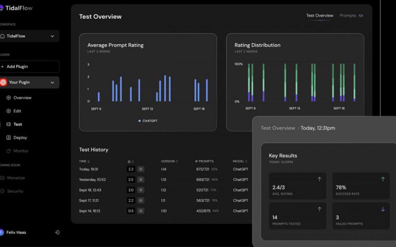Click the Security shield icon
The width and height of the screenshot is (396, 247).
pyautogui.click(x=2, y=191)
